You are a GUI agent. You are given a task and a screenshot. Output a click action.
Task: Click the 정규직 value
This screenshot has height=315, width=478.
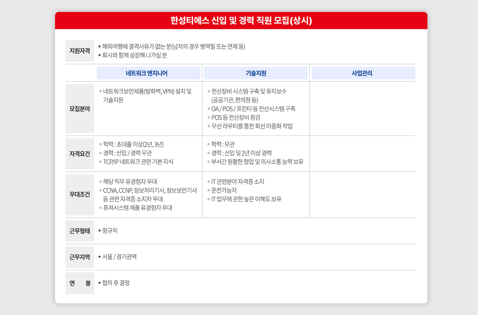(x=110, y=230)
